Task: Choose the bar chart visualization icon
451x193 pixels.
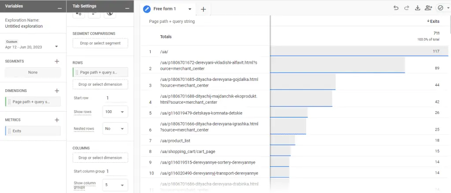Action: click(94, 14)
